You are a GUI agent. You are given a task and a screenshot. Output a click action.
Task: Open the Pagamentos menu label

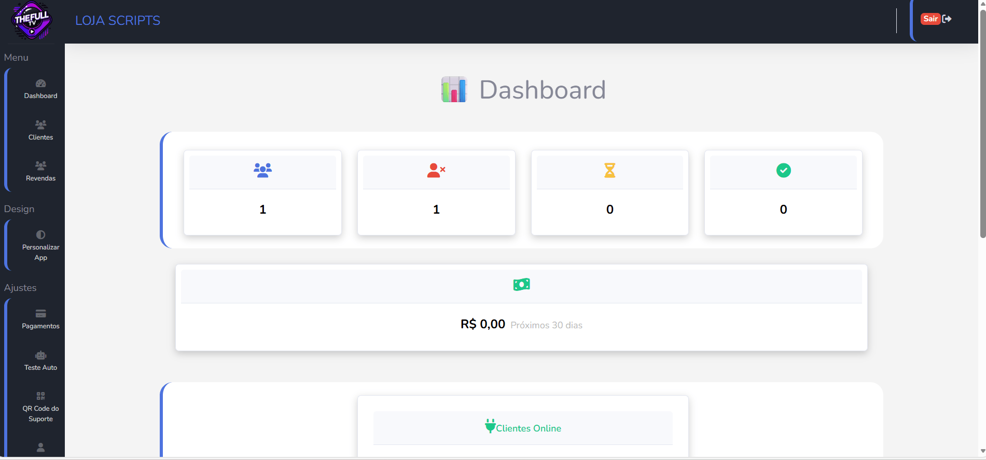coord(41,326)
